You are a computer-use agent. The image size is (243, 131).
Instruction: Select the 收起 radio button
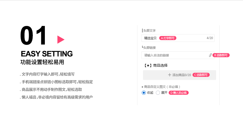[144, 93]
